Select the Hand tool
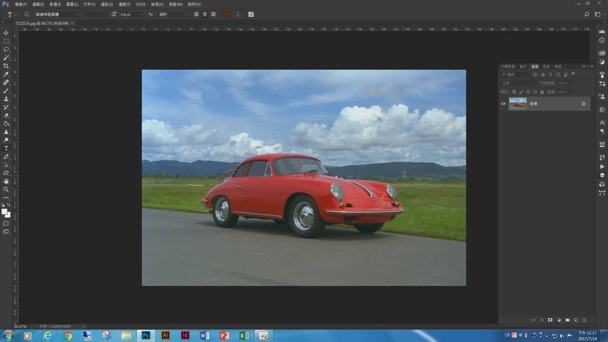Image resolution: width=608 pixels, height=342 pixels. tap(6, 181)
